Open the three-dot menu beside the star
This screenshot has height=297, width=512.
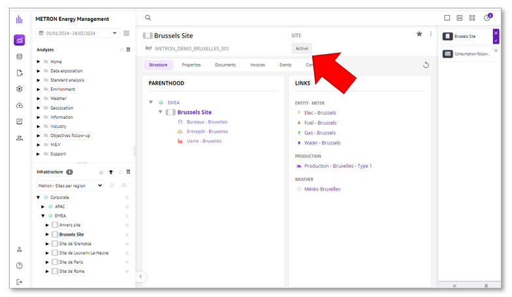[x=431, y=34]
